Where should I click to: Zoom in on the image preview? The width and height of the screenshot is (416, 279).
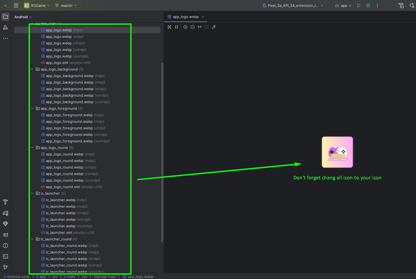pos(185,27)
